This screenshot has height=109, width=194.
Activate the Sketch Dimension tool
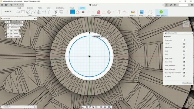(44, 12)
